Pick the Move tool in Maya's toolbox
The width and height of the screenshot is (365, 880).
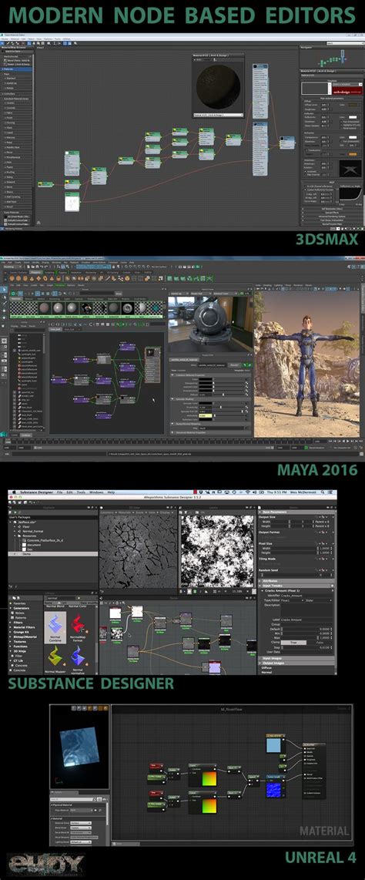(4, 311)
